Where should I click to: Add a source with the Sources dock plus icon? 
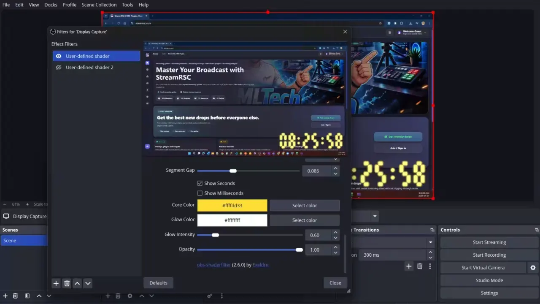click(x=108, y=296)
